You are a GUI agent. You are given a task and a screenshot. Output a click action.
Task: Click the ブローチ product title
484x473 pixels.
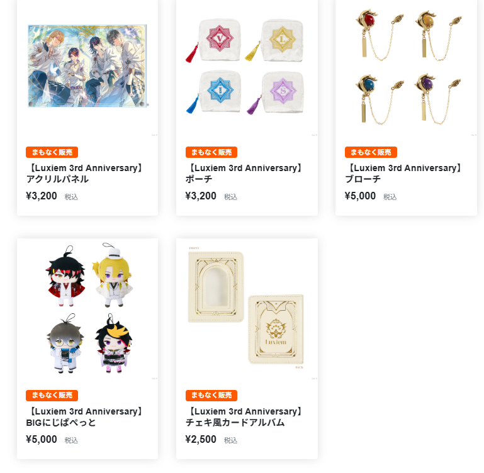[403, 174]
